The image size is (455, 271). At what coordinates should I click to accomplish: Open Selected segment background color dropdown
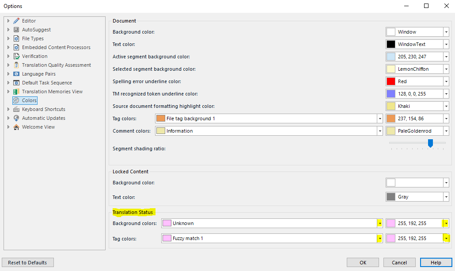click(x=446, y=69)
